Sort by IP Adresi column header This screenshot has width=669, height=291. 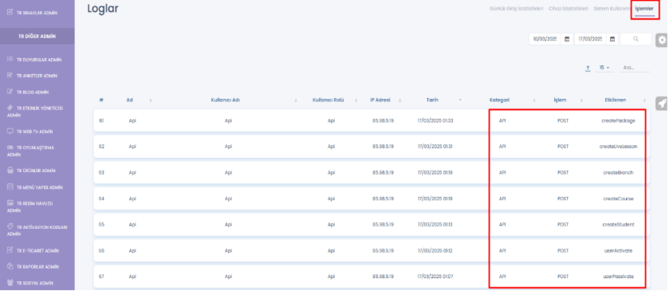pos(380,100)
